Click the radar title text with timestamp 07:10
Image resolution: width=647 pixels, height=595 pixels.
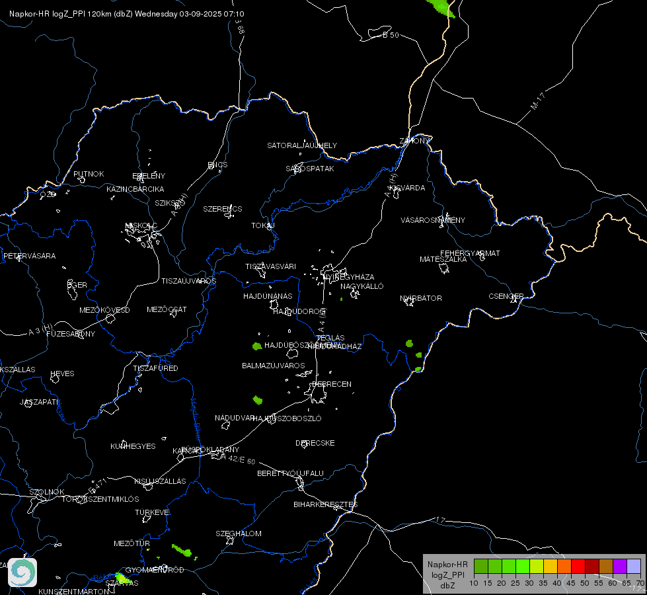[127, 14]
